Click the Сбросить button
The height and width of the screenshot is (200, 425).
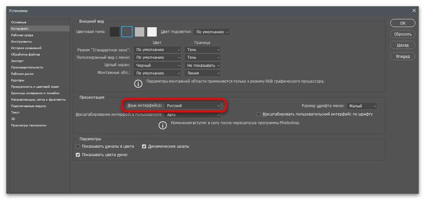click(403, 34)
